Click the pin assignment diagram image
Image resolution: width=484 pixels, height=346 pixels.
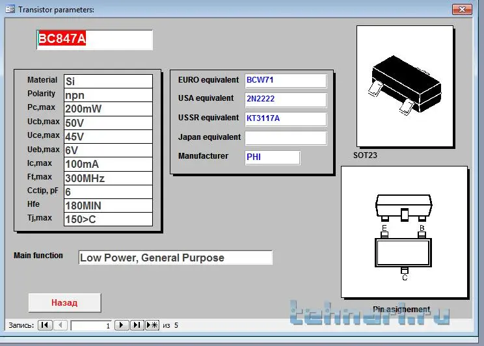tap(405, 232)
